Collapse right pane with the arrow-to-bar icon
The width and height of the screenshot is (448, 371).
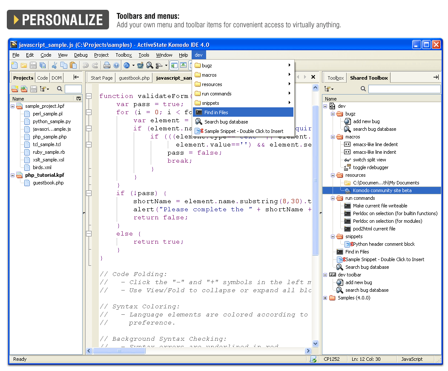[x=436, y=77]
